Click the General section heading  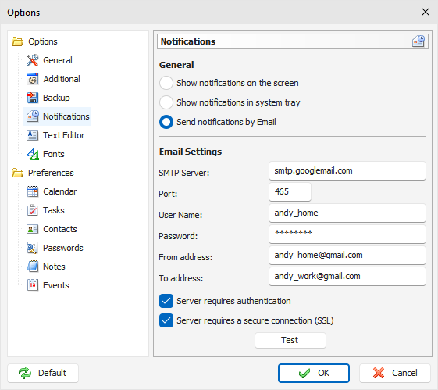[176, 65]
